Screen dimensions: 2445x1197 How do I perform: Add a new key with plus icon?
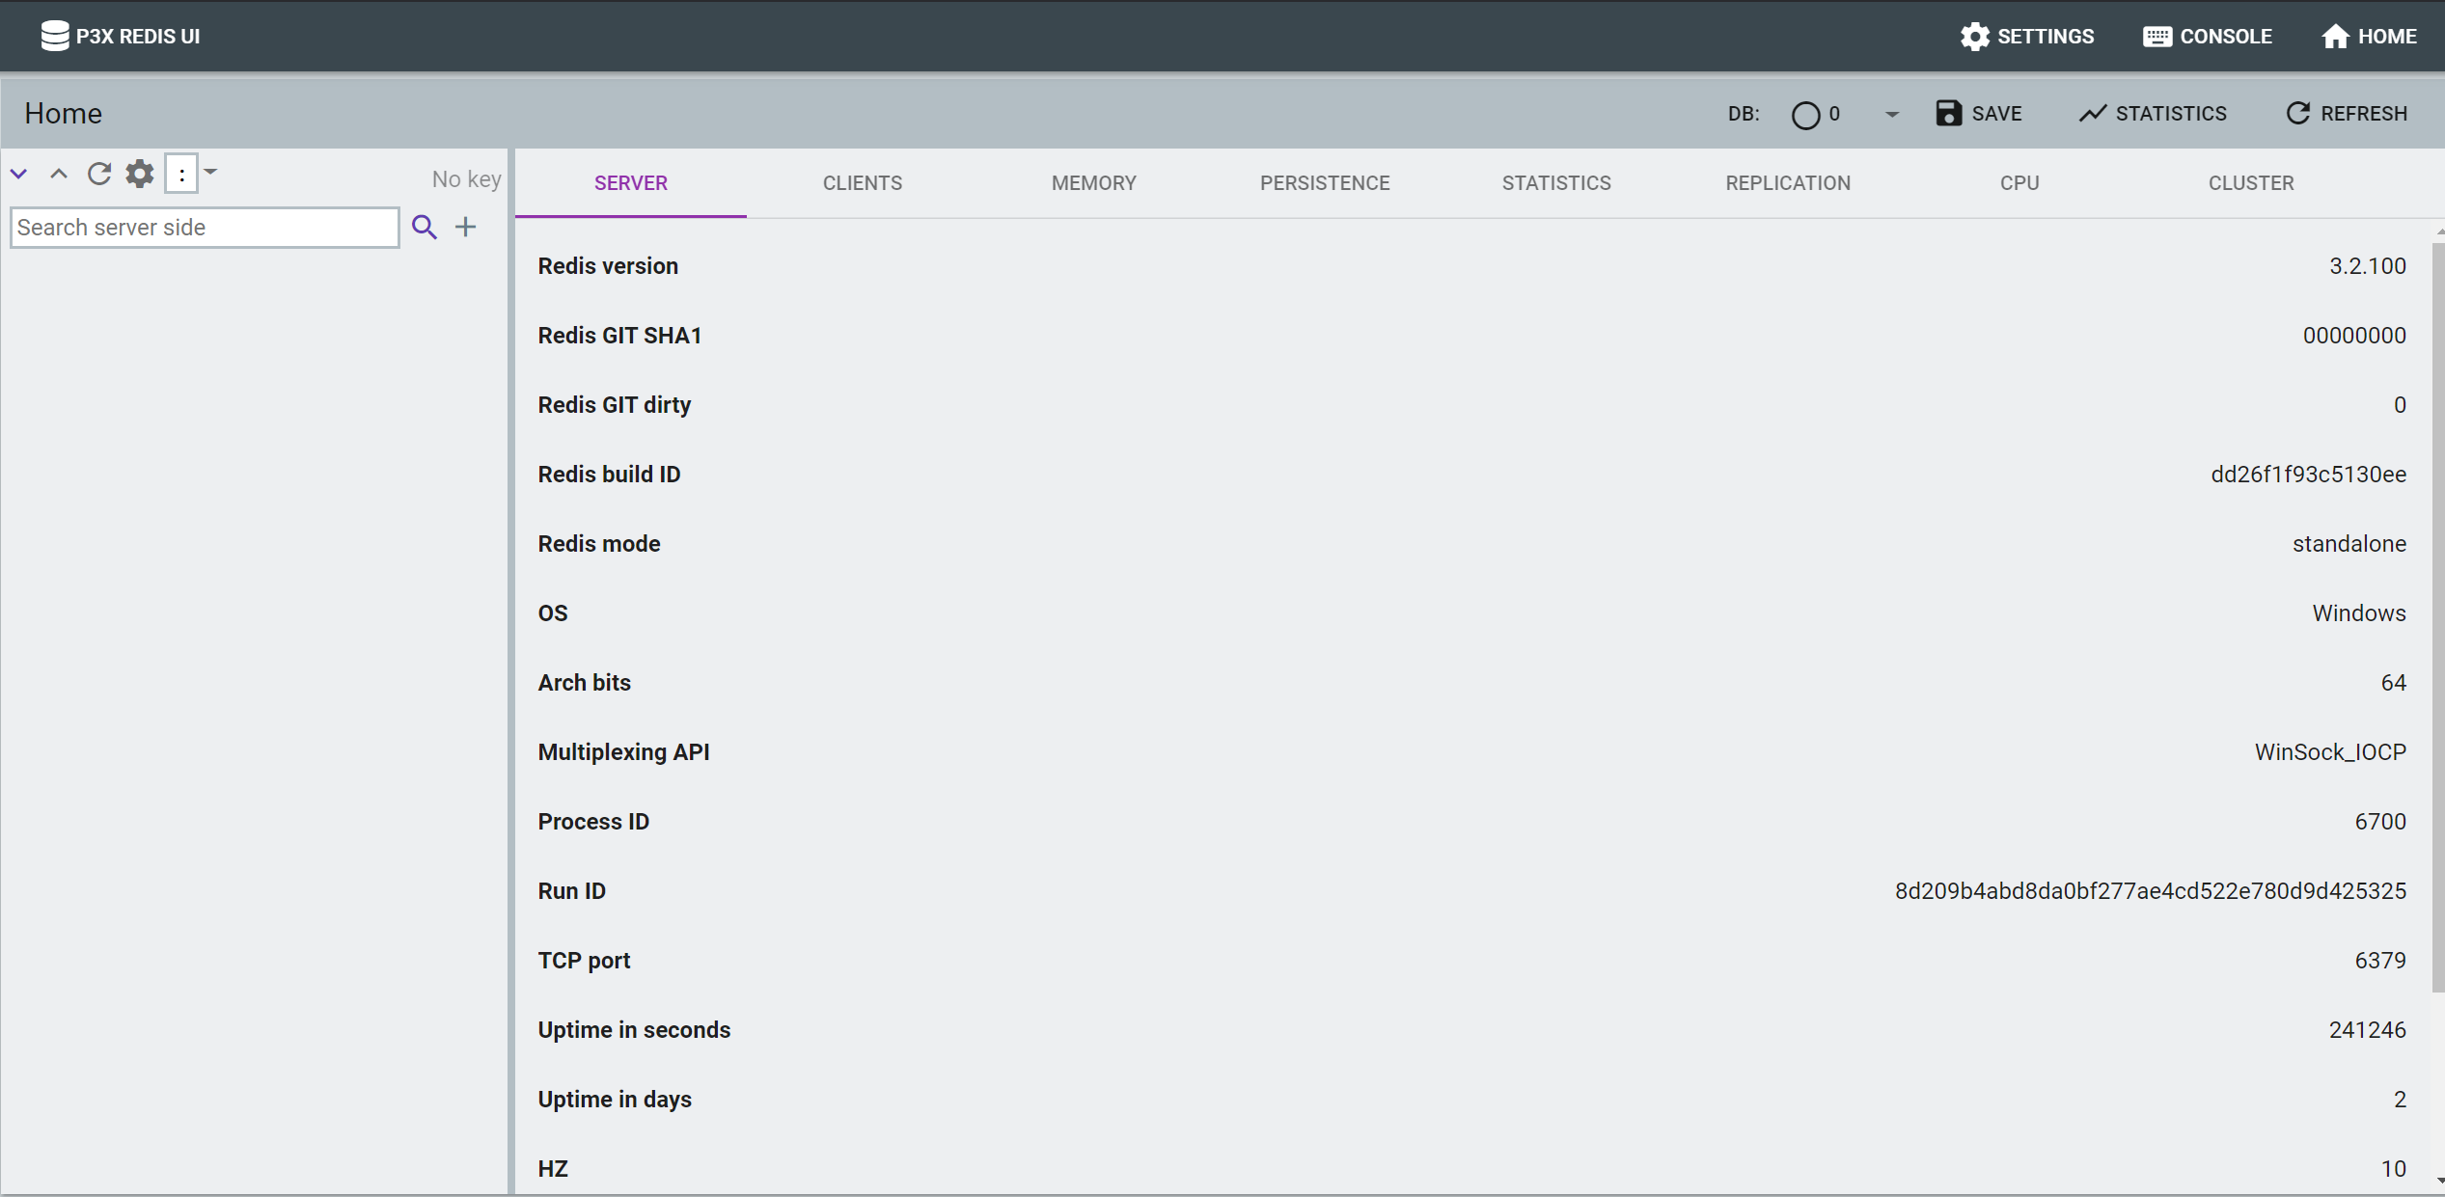[466, 228]
